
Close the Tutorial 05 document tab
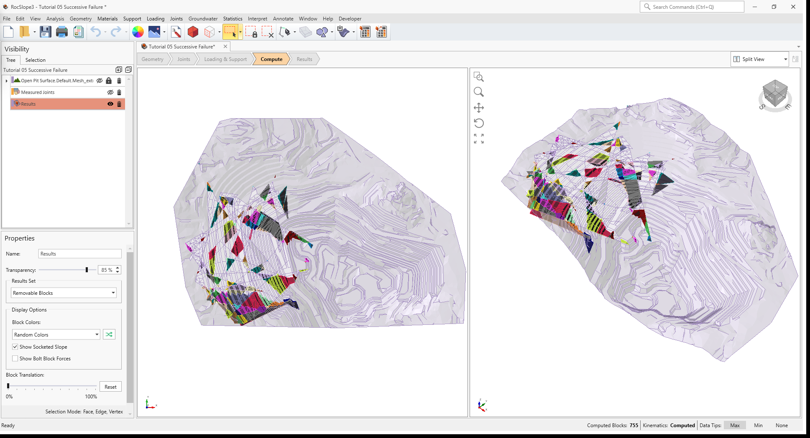[x=225, y=47]
